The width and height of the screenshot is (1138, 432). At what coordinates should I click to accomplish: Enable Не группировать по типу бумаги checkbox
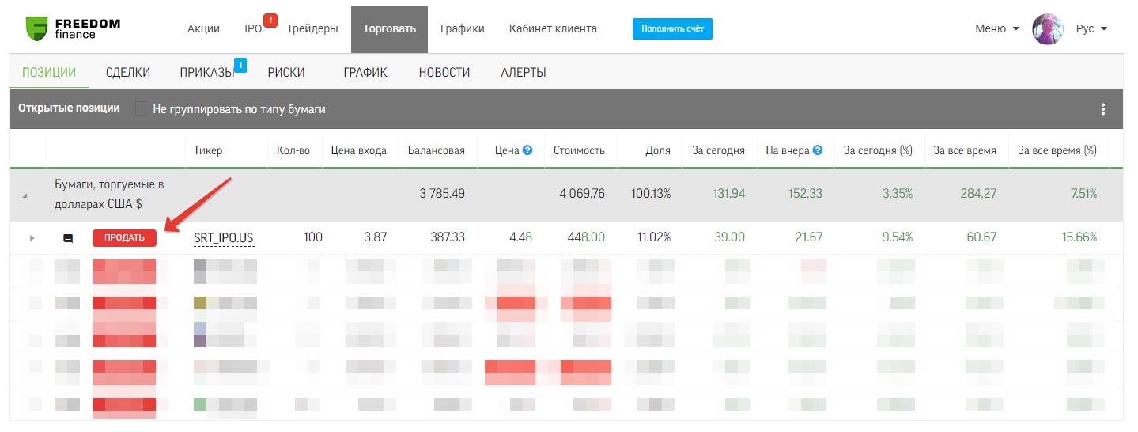coord(142,109)
